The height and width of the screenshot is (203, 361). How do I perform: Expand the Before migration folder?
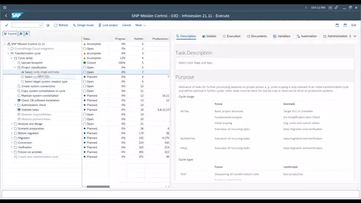coord(12,133)
